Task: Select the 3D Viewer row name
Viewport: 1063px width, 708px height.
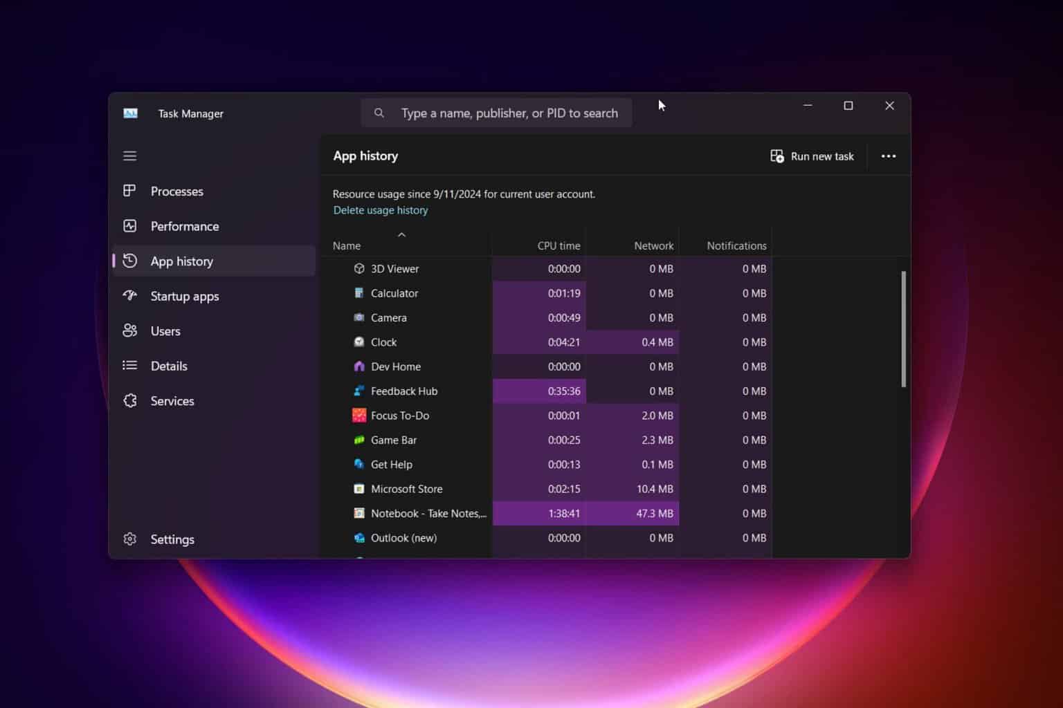Action: tap(394, 268)
